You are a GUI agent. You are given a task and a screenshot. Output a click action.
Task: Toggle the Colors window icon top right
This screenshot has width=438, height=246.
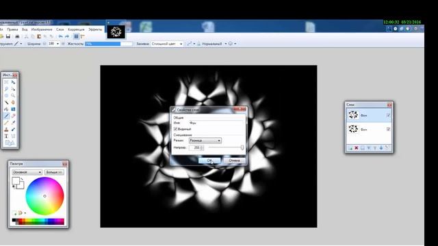click(408, 29)
